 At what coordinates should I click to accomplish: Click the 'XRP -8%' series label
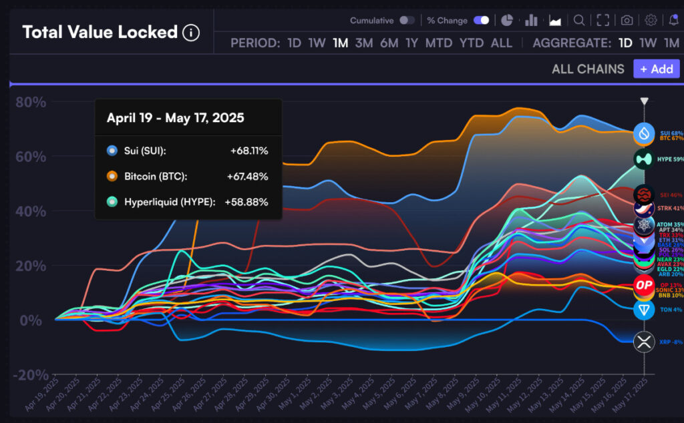pos(671,342)
